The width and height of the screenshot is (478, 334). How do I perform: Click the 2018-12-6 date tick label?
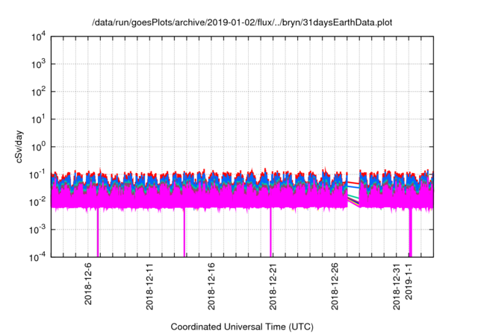(x=88, y=284)
